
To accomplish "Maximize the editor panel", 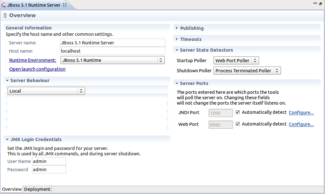I will (x=321, y=3).
